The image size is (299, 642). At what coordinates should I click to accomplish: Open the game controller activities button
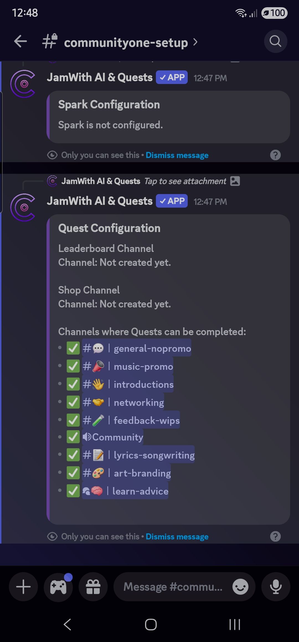(x=58, y=587)
